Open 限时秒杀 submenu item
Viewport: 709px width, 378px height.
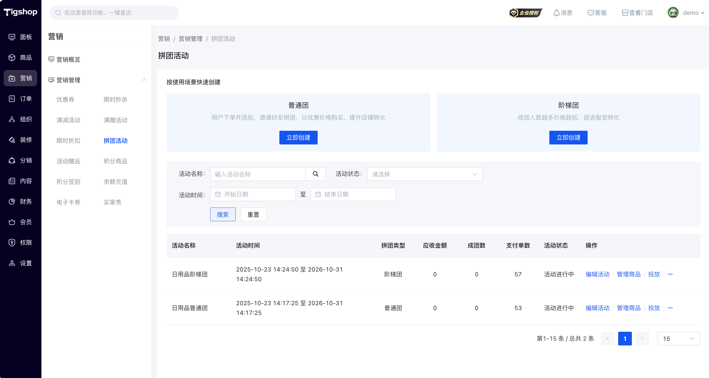[x=115, y=100]
